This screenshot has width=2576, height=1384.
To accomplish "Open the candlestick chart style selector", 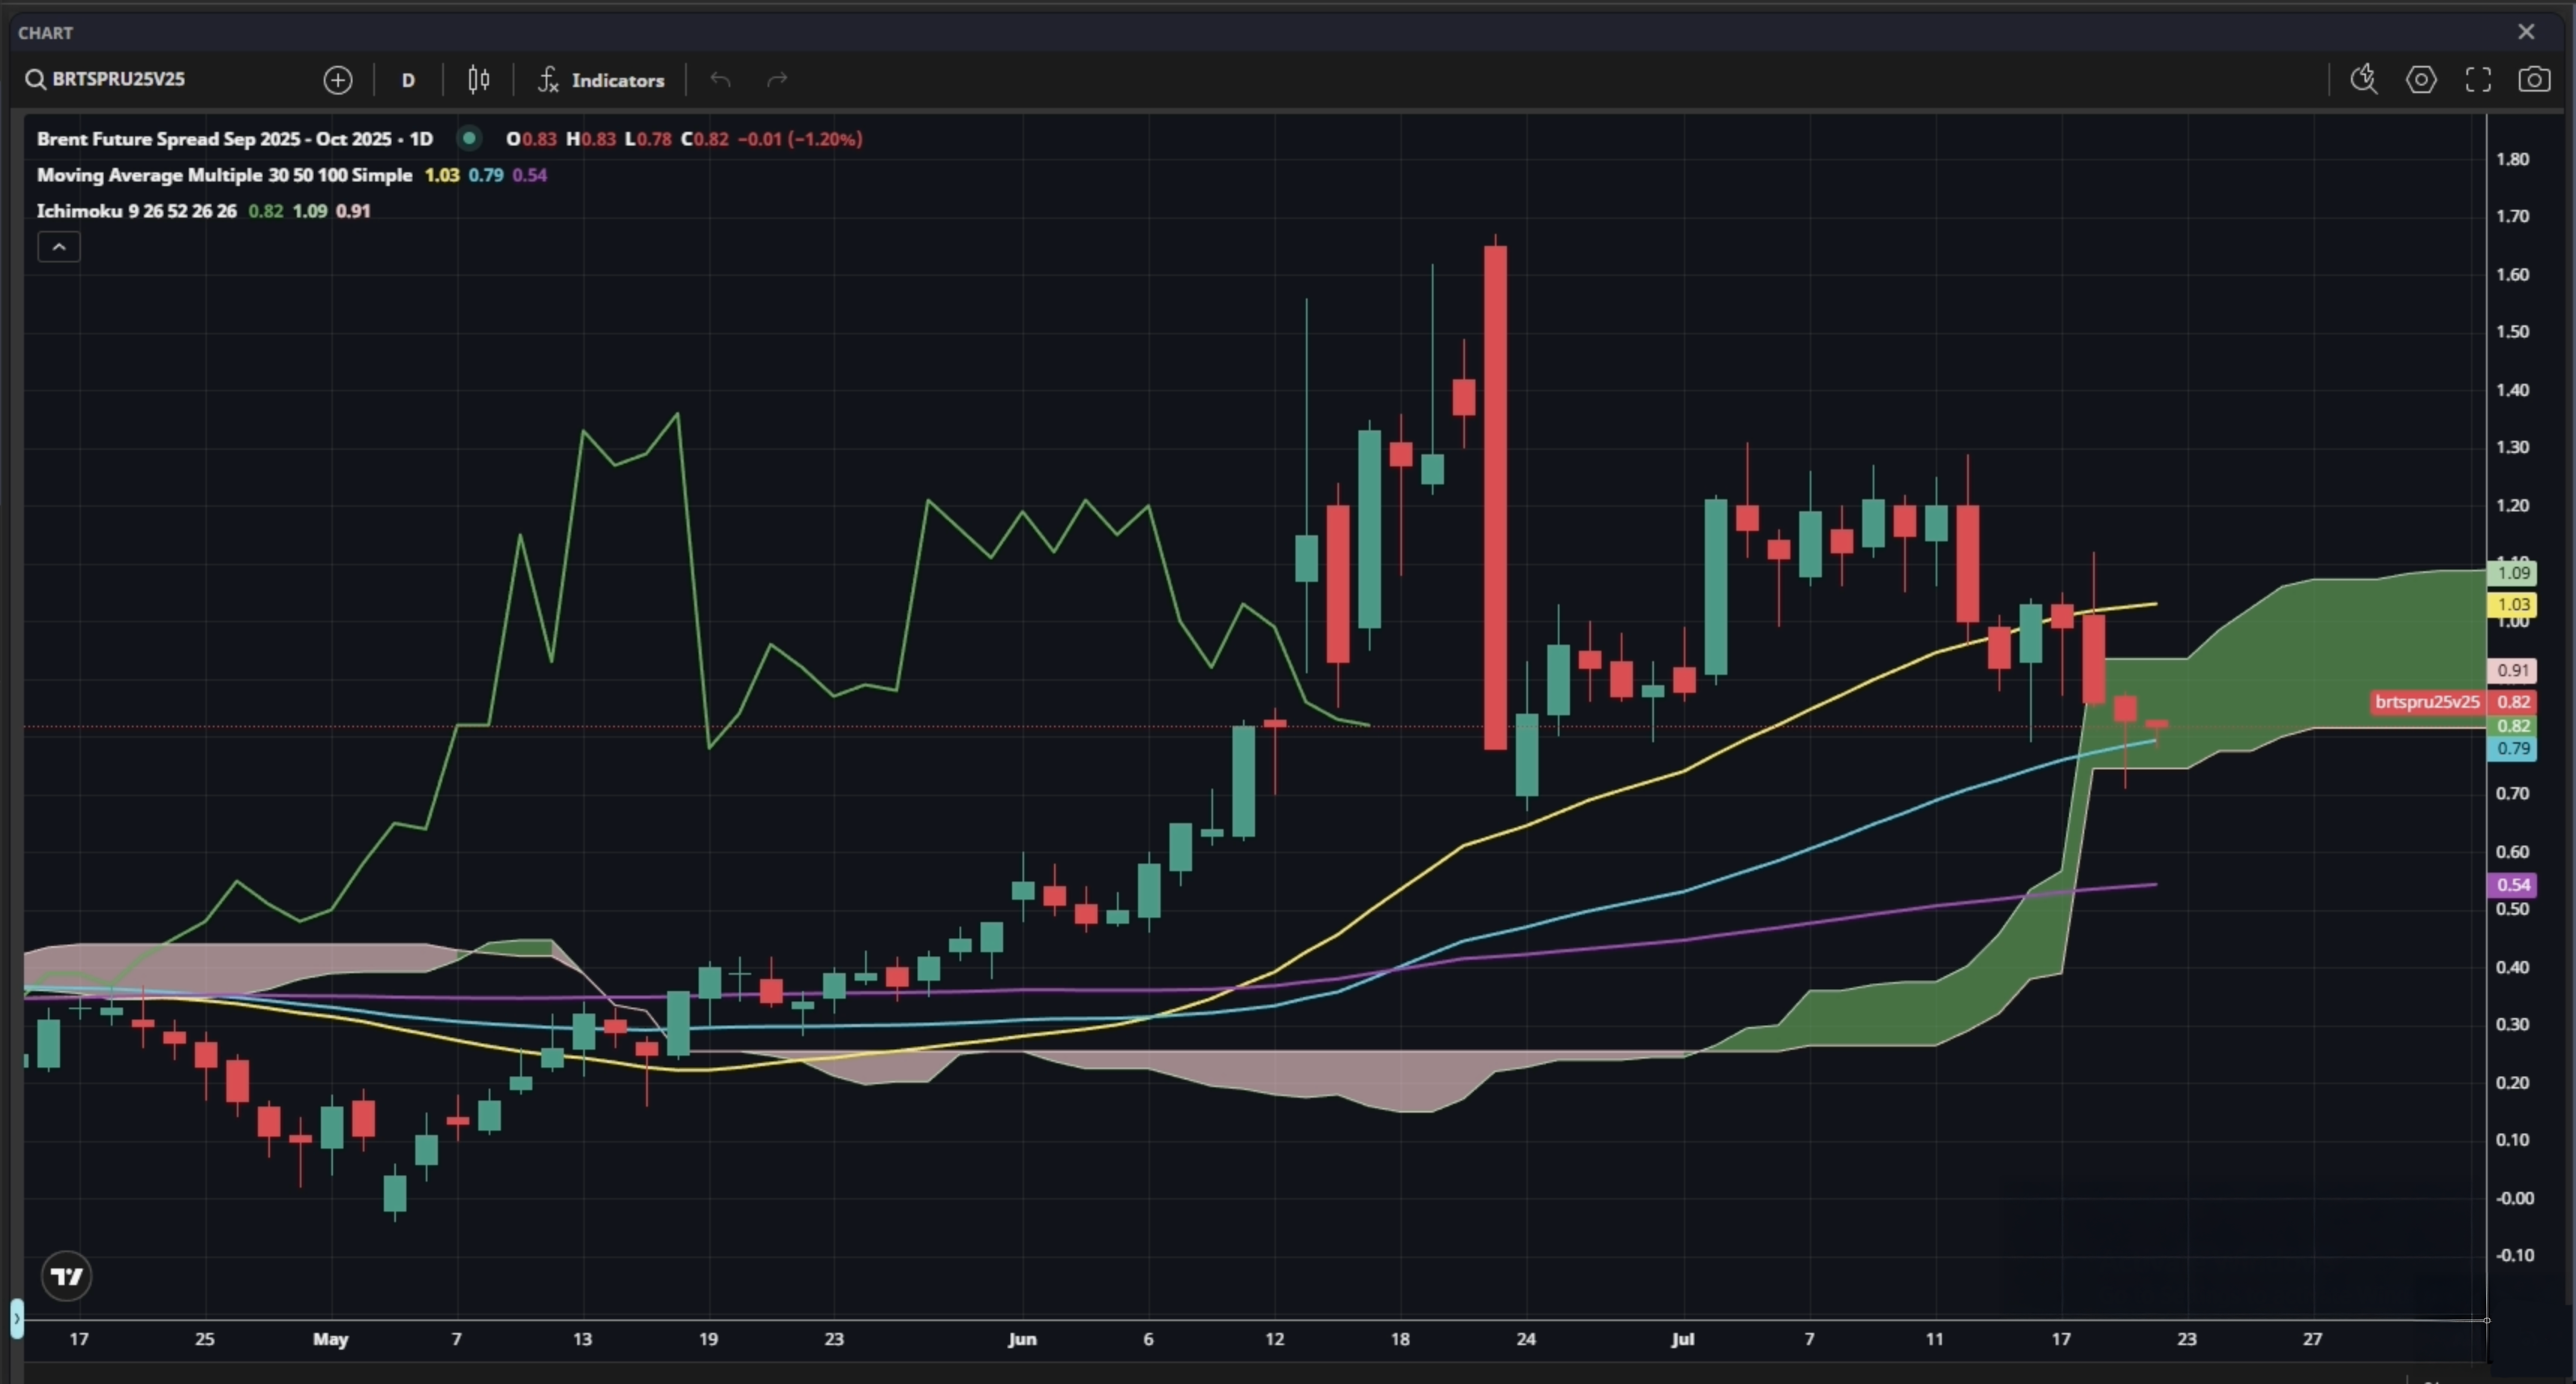I will [479, 80].
